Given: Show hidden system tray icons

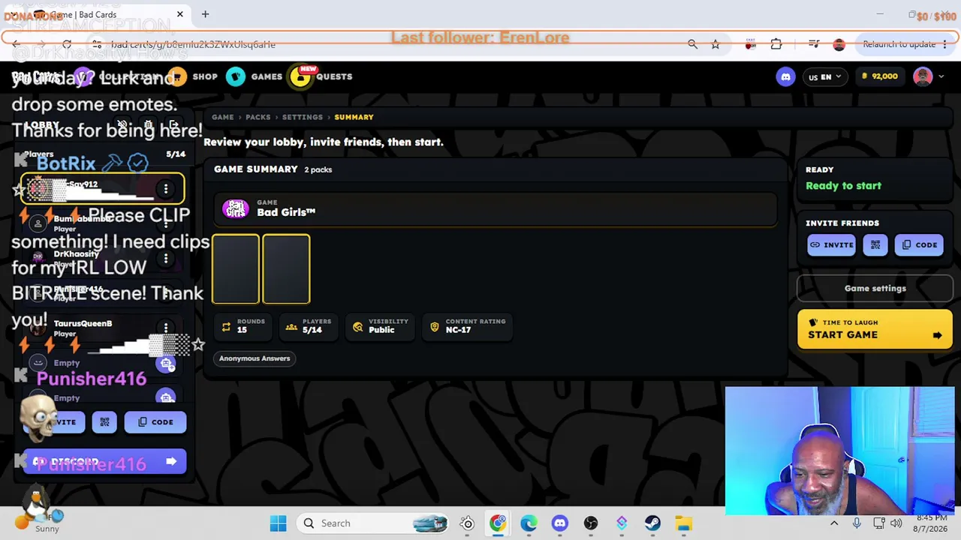Looking at the screenshot, I should (x=834, y=523).
